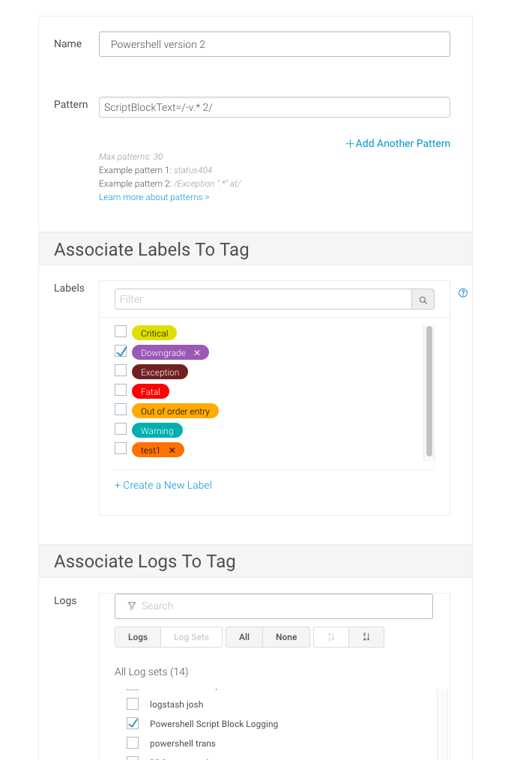Click Create a New Label
The image size is (526, 760).
coord(163,485)
